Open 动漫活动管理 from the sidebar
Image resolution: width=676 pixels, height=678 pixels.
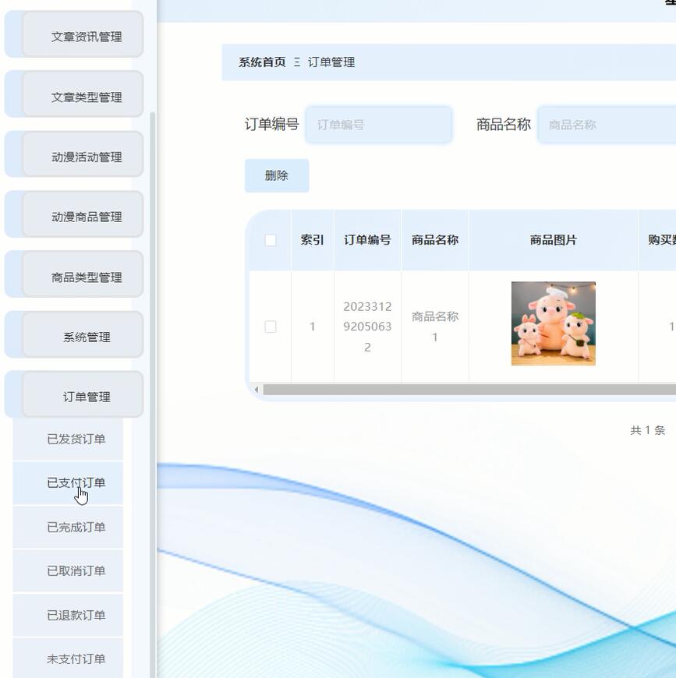tap(73, 154)
